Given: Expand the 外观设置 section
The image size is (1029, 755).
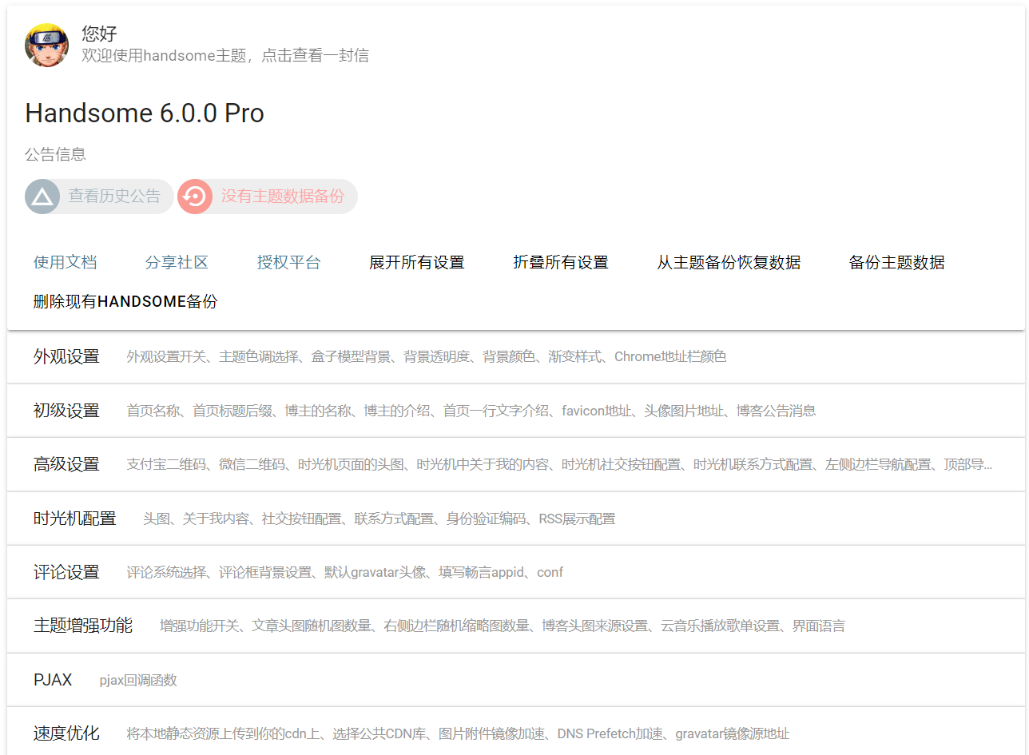Looking at the screenshot, I should coord(515,356).
